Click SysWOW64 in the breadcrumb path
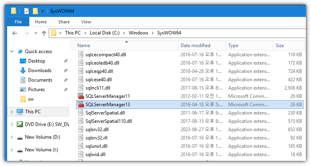The width and height of the screenshot is (311, 166). pos(169,33)
